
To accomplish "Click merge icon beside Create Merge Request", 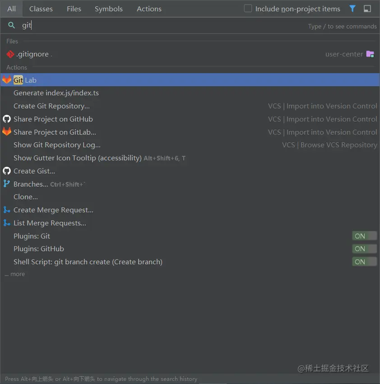I will [x=7, y=210].
